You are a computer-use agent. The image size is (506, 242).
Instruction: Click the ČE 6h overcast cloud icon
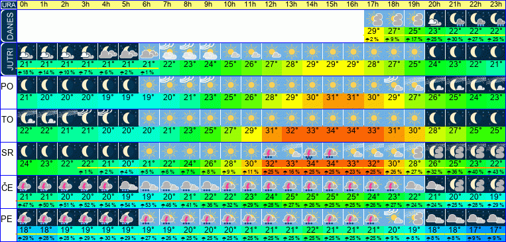[x=149, y=184]
